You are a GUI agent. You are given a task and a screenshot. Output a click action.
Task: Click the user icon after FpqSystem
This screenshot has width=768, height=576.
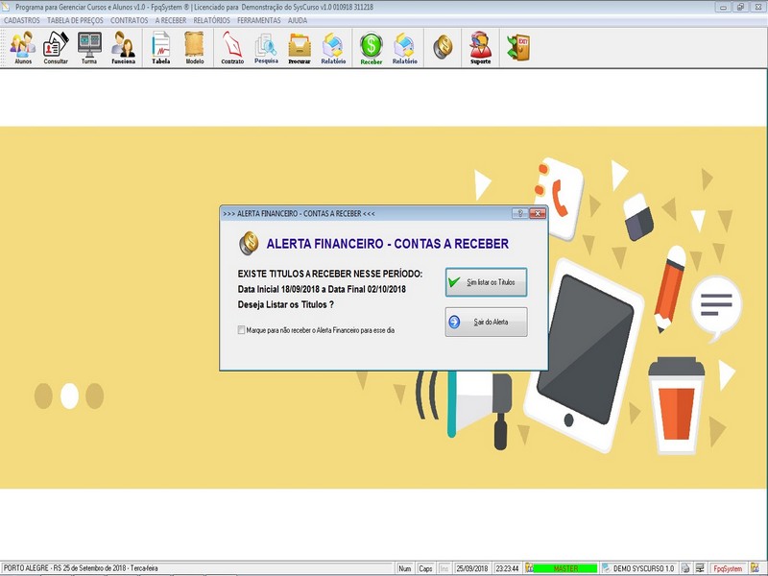pyautogui.click(x=755, y=568)
